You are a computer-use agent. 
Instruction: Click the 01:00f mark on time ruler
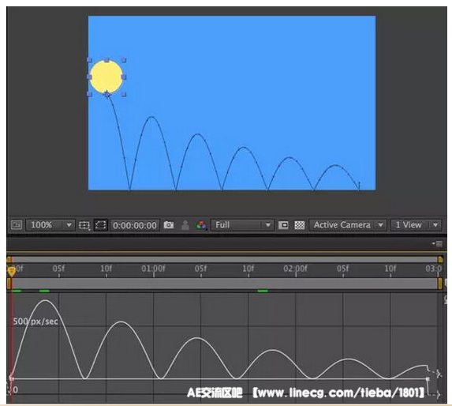(x=153, y=269)
